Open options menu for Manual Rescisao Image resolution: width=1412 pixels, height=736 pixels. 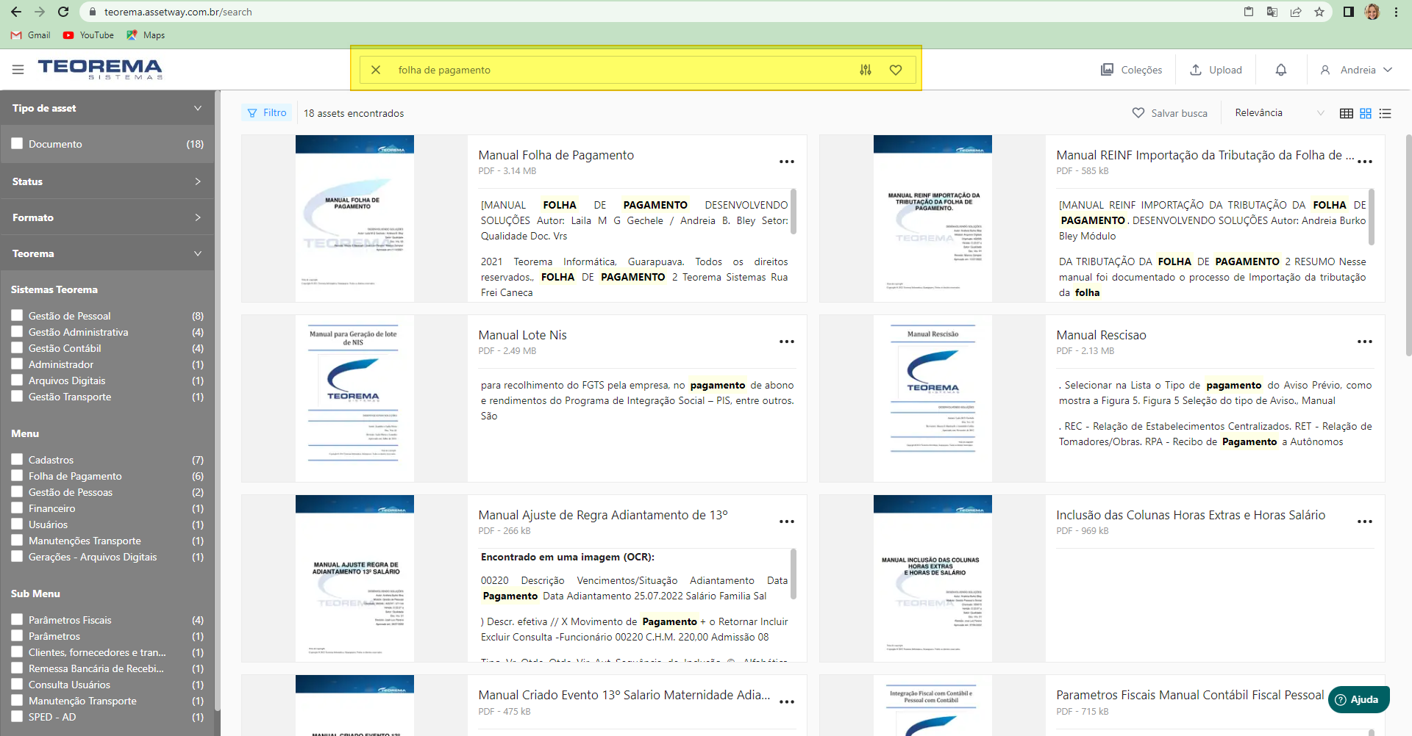[1365, 342]
